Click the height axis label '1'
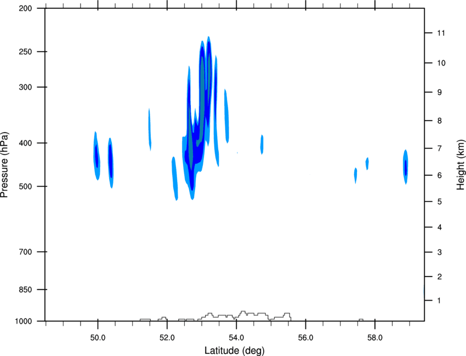 point(439,301)
